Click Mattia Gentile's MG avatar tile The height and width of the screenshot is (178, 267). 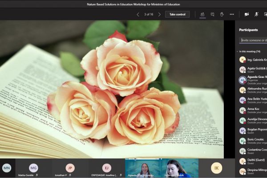[x=33, y=168]
